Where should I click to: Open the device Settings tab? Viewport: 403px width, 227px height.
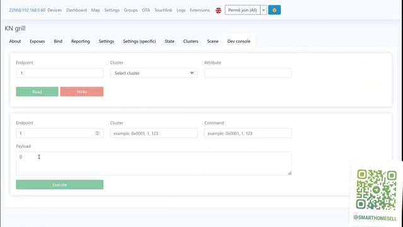[x=106, y=41]
